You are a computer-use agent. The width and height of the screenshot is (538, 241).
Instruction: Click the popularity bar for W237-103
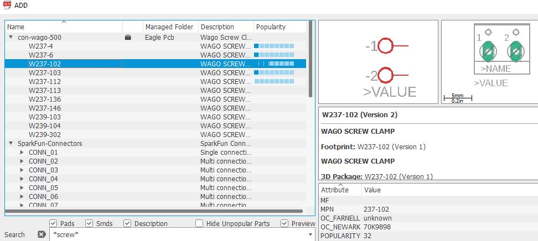[274, 72]
